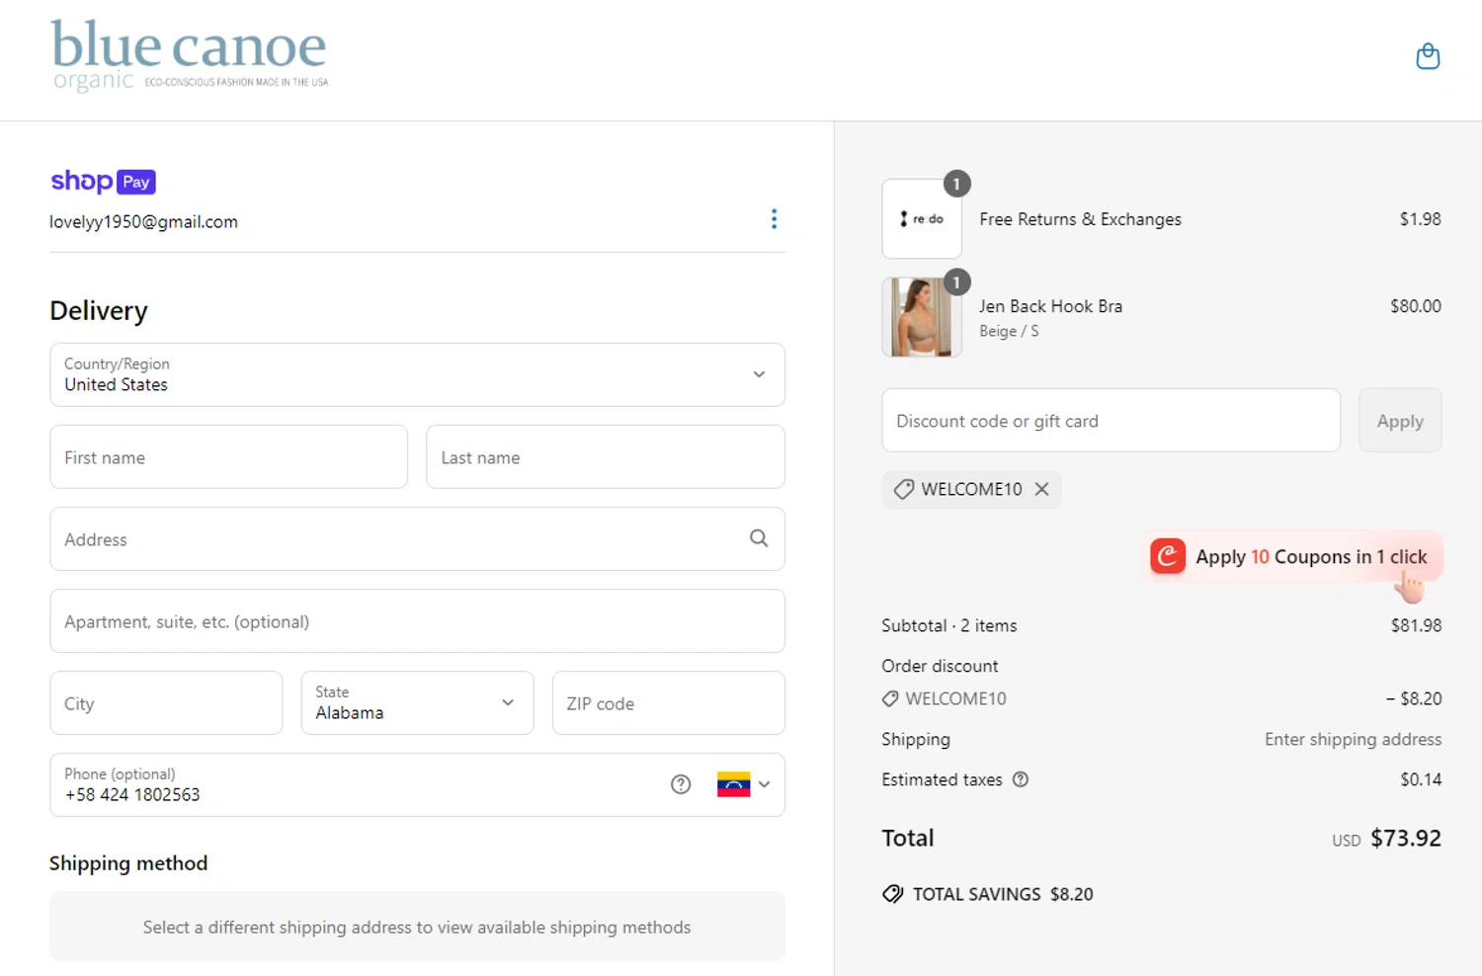Click the −$8.20 discount amount
This screenshot has width=1482, height=976.
(x=1413, y=698)
